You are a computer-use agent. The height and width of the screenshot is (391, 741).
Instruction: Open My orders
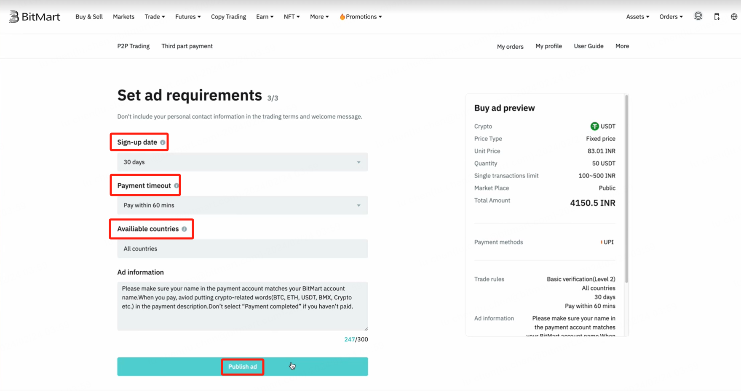point(510,47)
